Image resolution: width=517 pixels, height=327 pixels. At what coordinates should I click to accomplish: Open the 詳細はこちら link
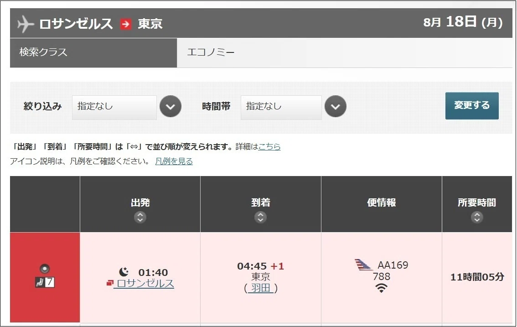269,146
